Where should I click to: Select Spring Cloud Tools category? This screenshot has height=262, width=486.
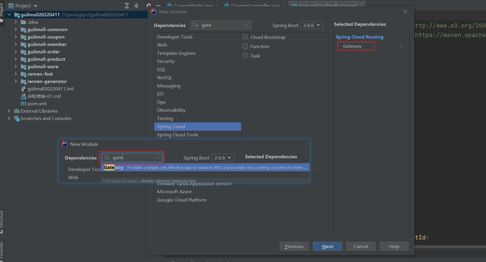(197, 135)
